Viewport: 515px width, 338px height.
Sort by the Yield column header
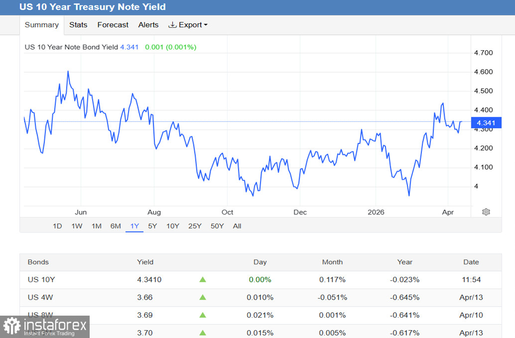click(145, 262)
